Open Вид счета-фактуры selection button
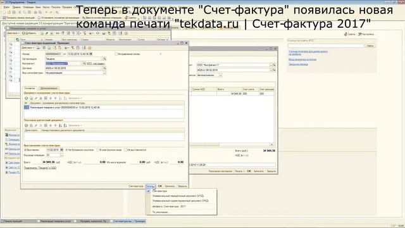405x228 pixels. pos(104,73)
